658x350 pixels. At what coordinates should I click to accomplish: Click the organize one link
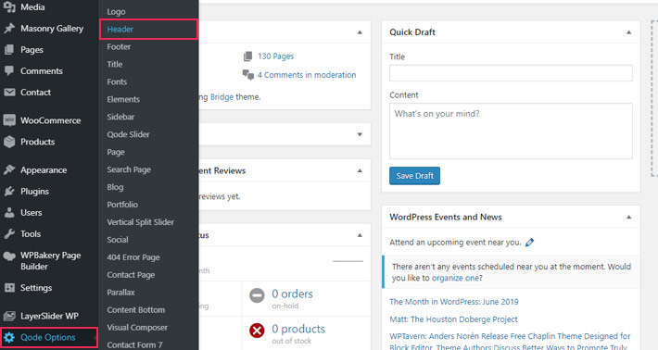click(x=455, y=278)
